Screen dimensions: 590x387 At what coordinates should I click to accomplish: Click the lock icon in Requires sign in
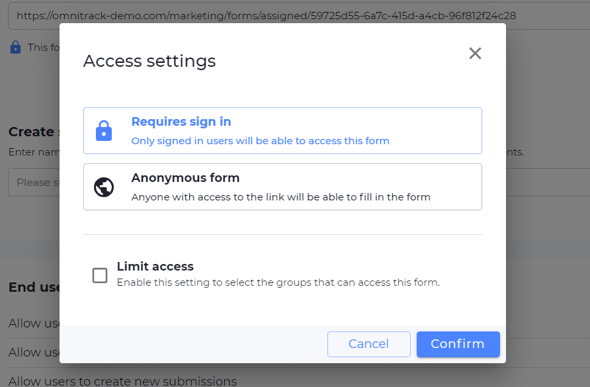click(104, 131)
